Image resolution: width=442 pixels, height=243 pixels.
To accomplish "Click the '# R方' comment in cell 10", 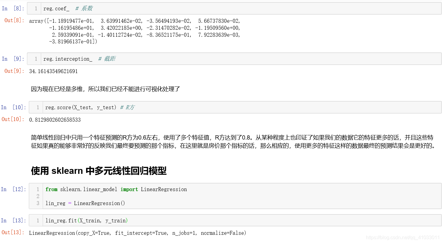I will pos(127,107).
